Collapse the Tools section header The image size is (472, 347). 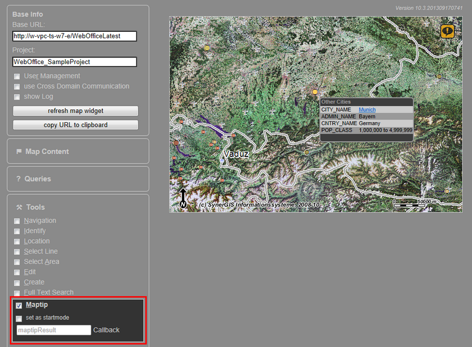pos(35,207)
